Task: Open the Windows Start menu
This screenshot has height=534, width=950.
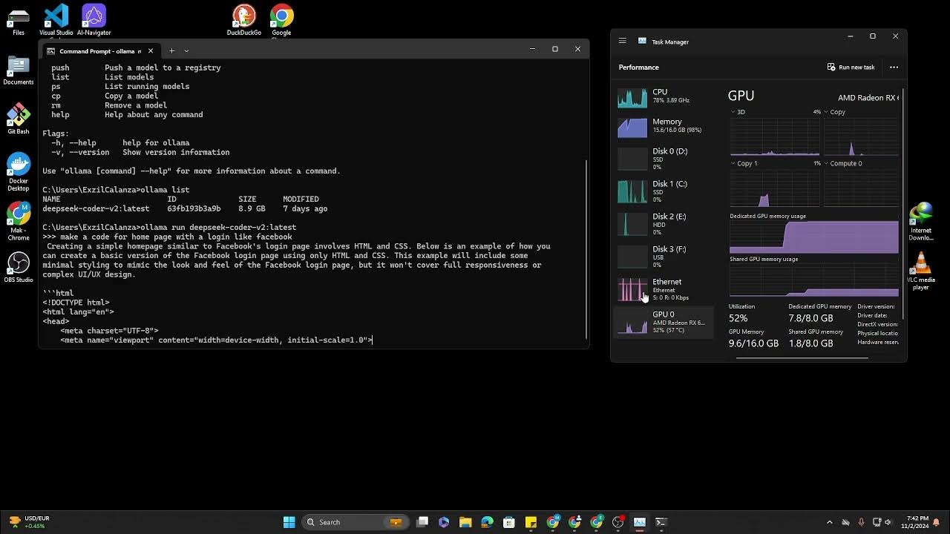Action: [x=289, y=522]
